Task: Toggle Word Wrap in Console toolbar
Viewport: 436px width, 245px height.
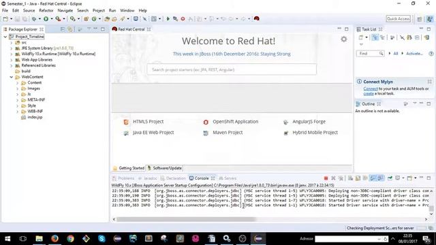Action: click(x=365, y=178)
